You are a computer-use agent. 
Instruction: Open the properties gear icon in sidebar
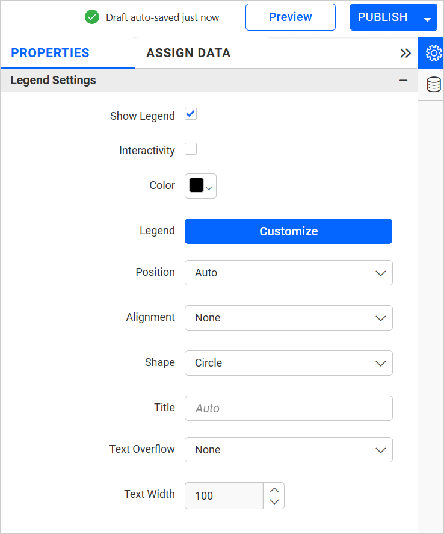point(433,54)
